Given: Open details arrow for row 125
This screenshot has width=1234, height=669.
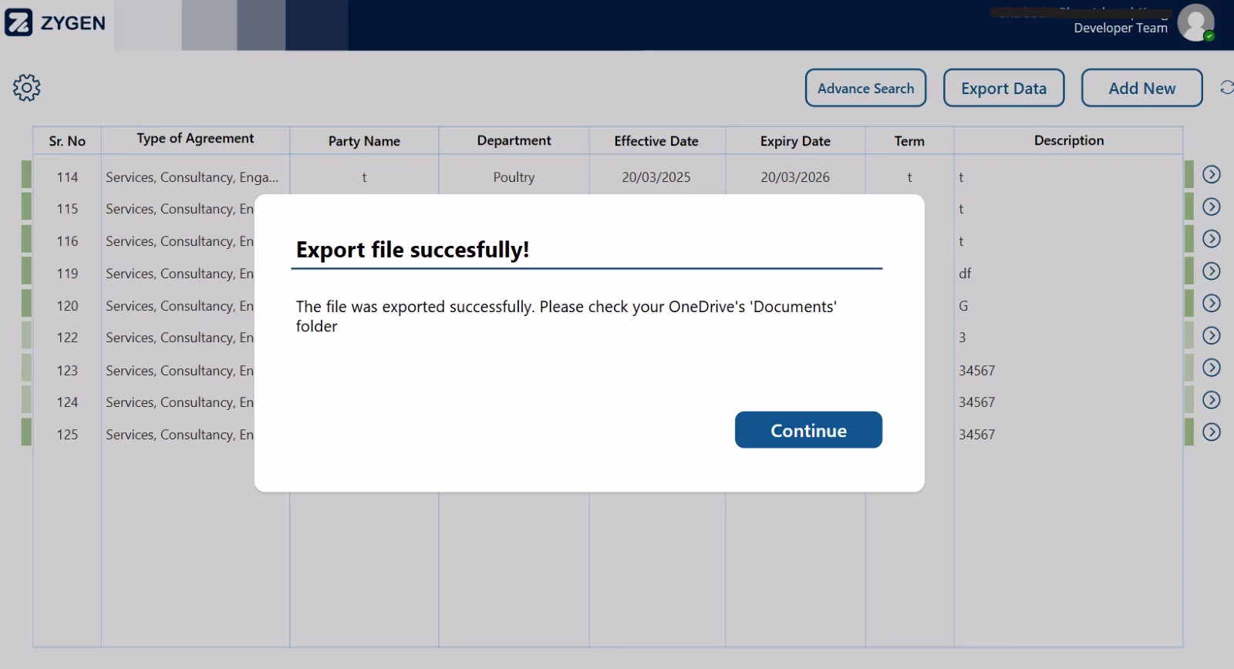Looking at the screenshot, I should [x=1212, y=432].
